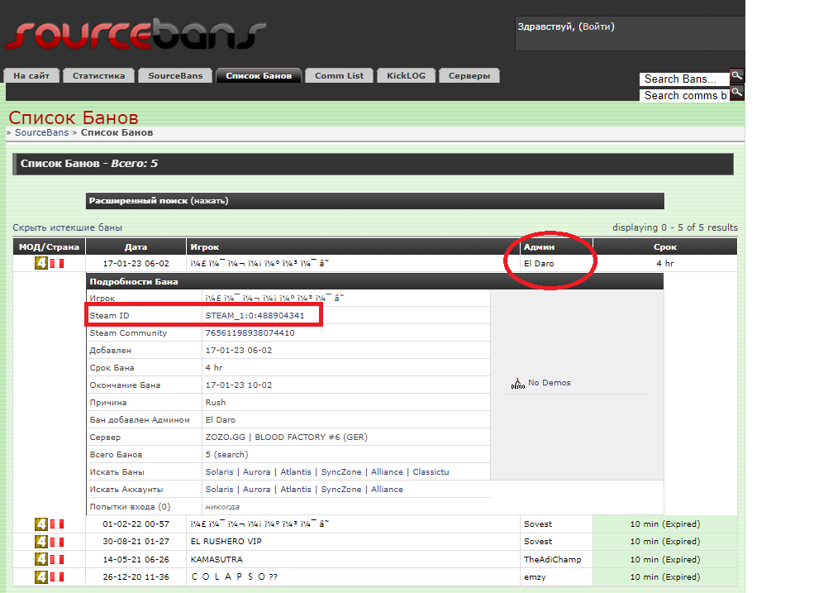
Task: Open the Comm List tab
Action: 339,76
